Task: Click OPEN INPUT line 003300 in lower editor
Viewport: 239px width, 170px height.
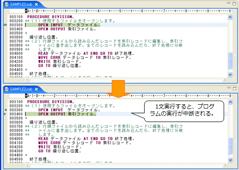Action: point(69,110)
